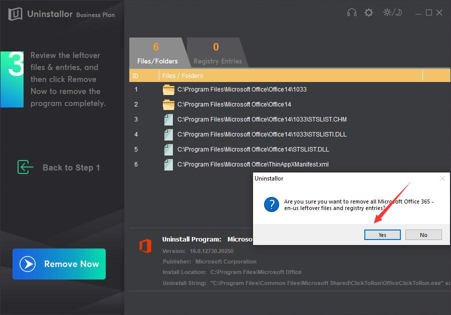Open settings with the gear icon
Viewport: 451px width, 315px height.
[368, 12]
